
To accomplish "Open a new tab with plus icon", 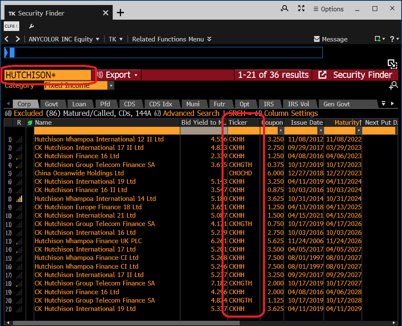I will click(120, 13).
